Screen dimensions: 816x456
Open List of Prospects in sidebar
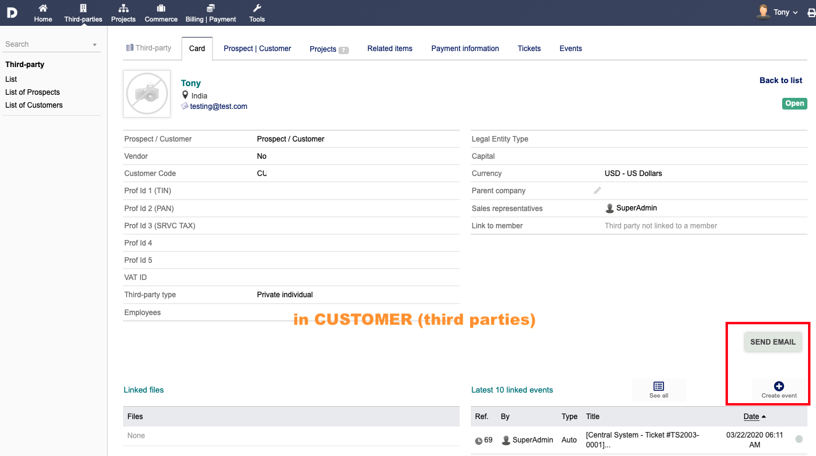[x=33, y=92]
